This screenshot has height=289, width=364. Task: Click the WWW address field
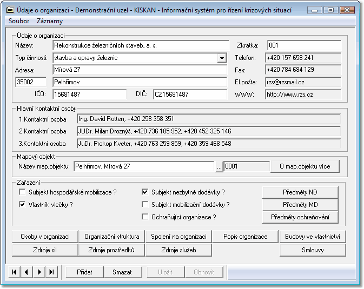click(x=303, y=95)
